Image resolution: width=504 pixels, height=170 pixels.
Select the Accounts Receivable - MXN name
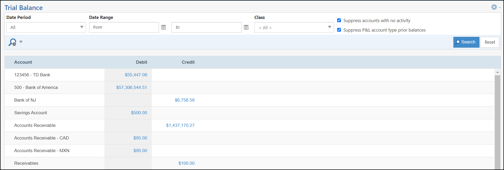(42, 151)
